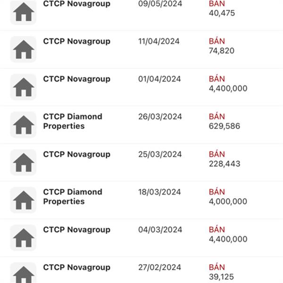This screenshot has width=283, height=283.
Task: Open CTCP Diamond Properties dated 26/03/2024
Action: [73, 121]
